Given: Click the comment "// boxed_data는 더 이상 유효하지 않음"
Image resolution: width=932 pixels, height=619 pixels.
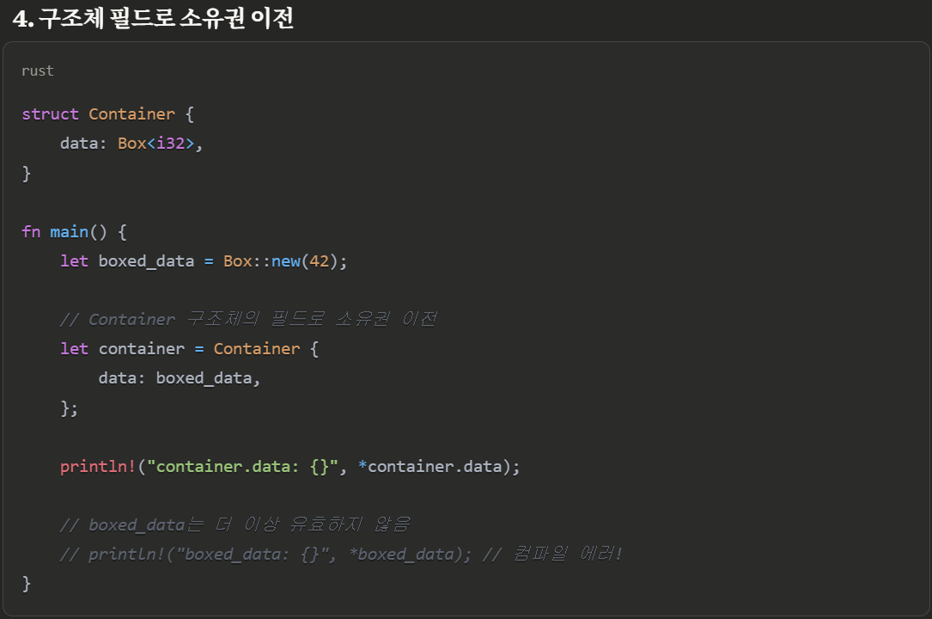Looking at the screenshot, I should click(x=235, y=524).
